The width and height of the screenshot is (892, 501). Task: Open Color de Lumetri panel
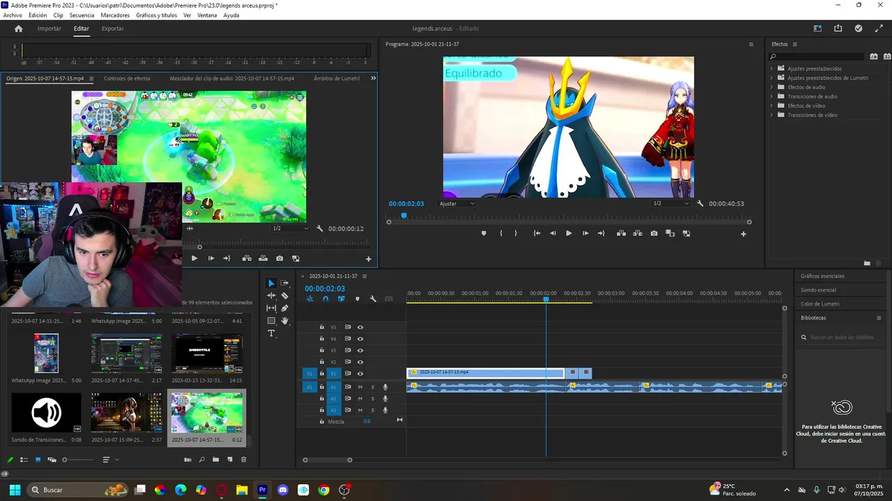[820, 304]
